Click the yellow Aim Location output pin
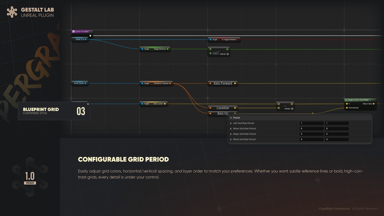The image size is (384, 216). (x=165, y=104)
